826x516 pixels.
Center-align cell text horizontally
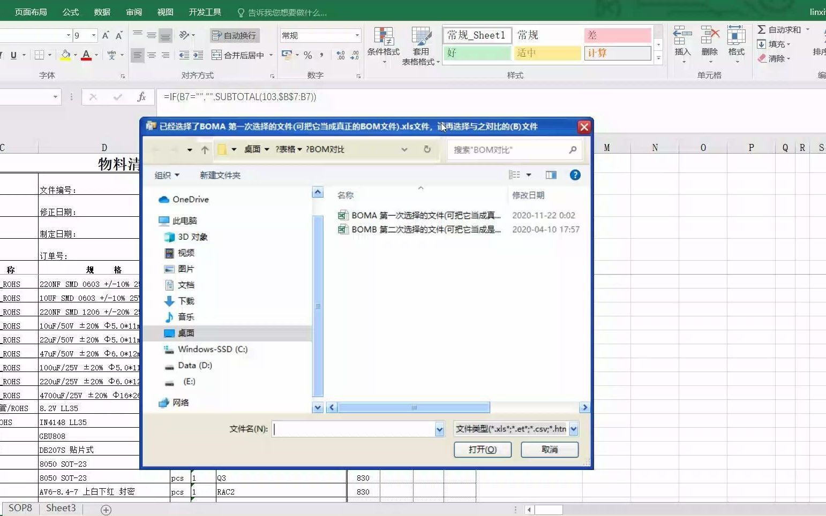click(x=152, y=55)
